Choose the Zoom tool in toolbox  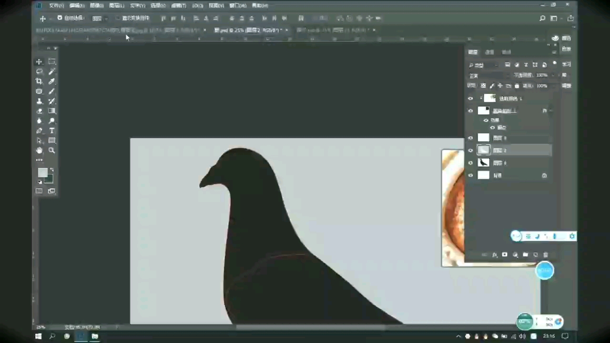(52, 151)
